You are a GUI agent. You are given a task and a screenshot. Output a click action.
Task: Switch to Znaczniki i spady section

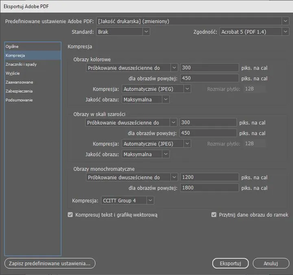pyautogui.click(x=22, y=64)
